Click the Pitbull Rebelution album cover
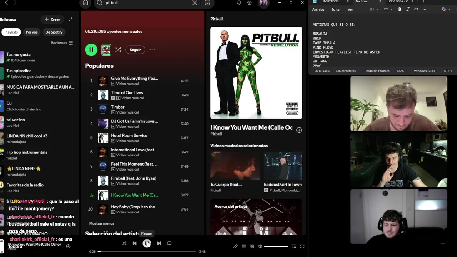 (x=256, y=73)
